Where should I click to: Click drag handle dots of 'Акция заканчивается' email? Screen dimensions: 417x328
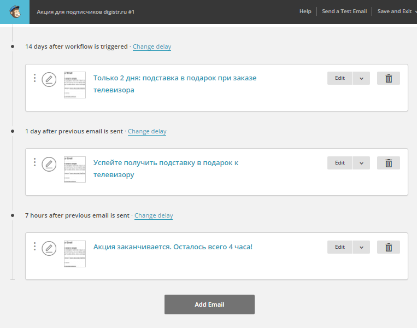(x=34, y=247)
